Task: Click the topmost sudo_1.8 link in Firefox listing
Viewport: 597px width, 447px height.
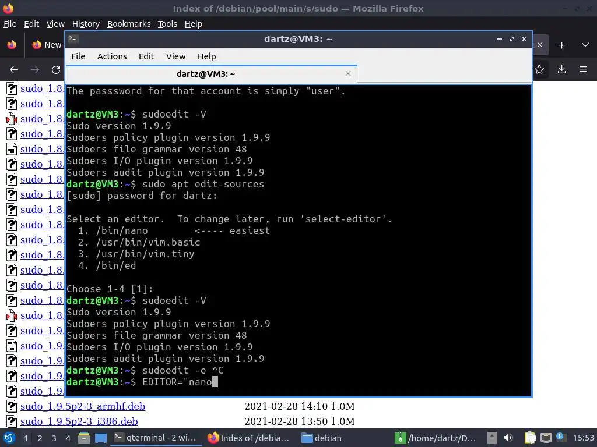Action: coord(42,88)
